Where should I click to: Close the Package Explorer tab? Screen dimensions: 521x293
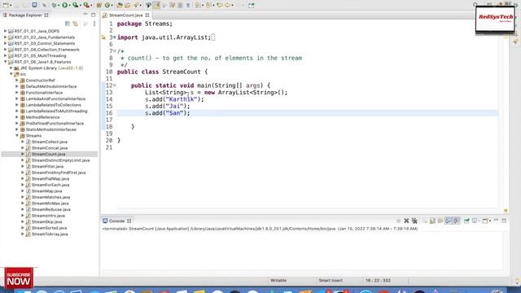click(x=46, y=15)
